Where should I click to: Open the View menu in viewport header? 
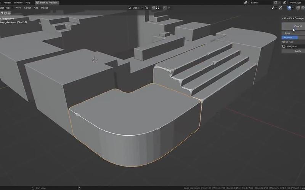19,8
